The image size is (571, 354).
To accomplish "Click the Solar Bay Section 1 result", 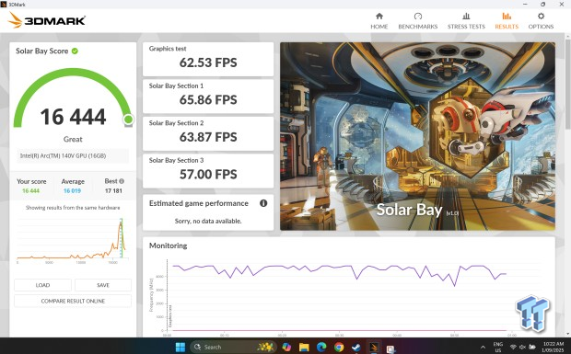I will [x=208, y=97].
